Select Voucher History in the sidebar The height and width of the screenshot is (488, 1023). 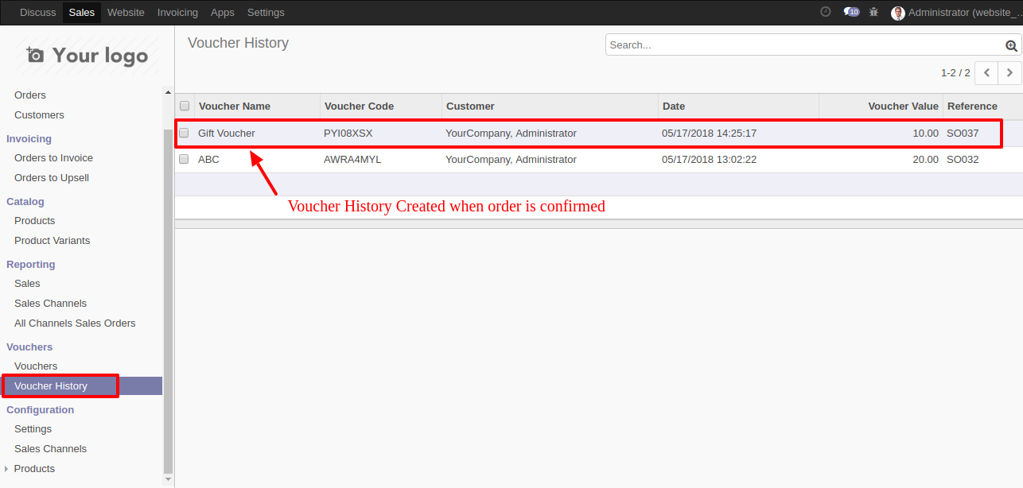click(51, 385)
